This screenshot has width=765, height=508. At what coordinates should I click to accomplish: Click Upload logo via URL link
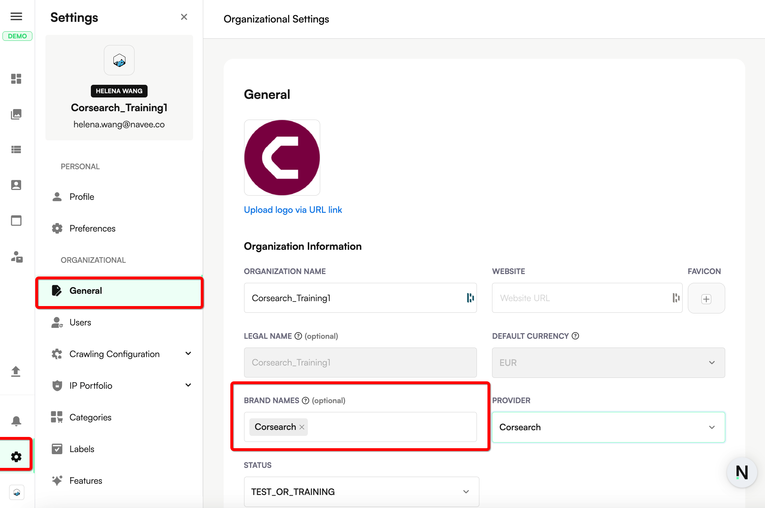tap(293, 210)
